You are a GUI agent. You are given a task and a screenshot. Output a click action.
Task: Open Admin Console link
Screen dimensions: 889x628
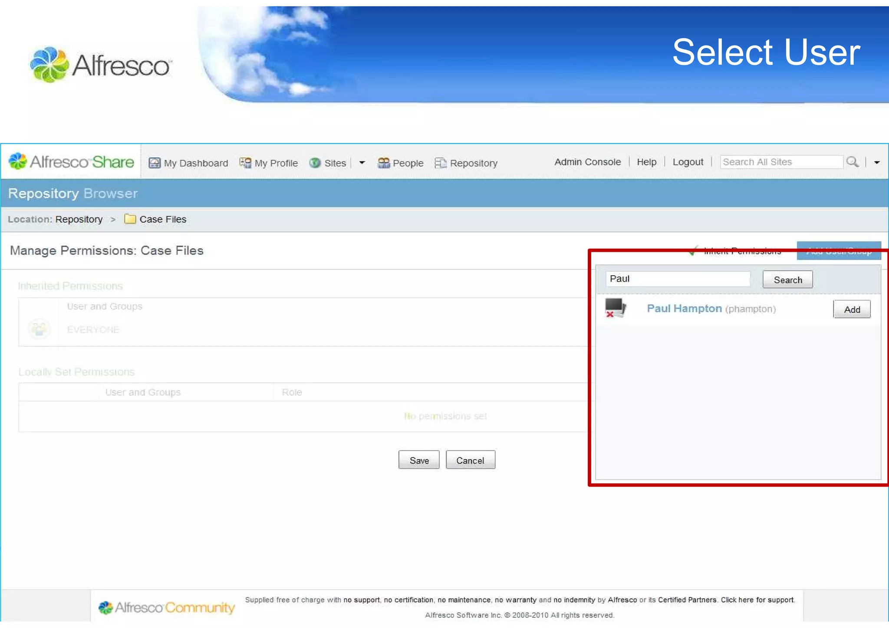(587, 162)
